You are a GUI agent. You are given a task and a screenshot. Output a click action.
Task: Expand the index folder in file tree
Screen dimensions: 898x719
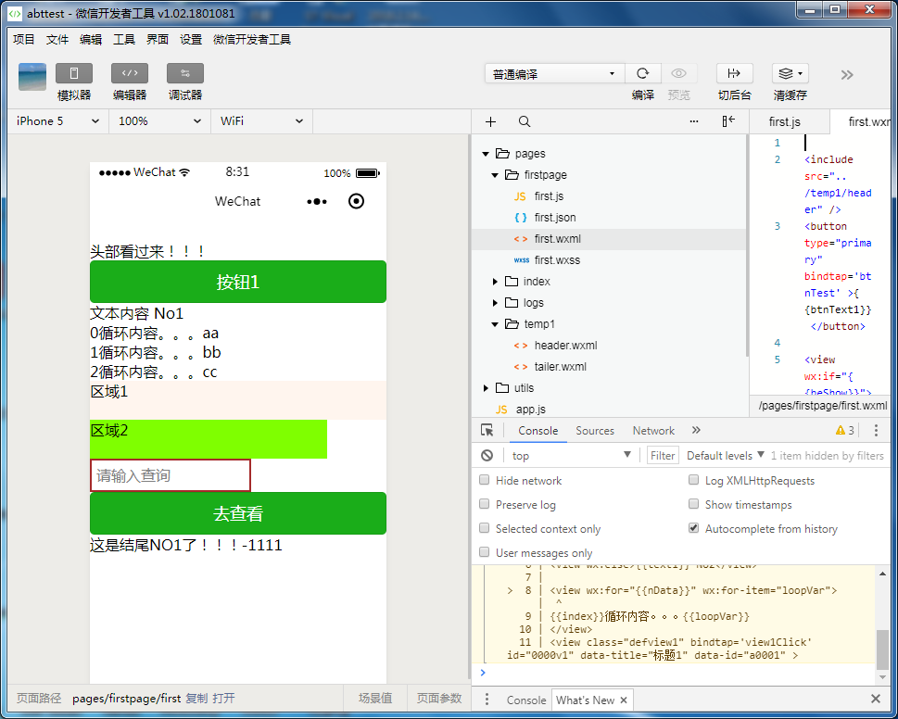[x=536, y=282]
